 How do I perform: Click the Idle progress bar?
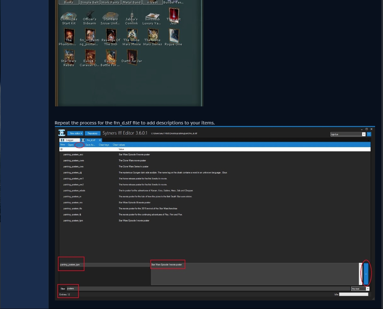pyautogui.click(x=354, y=294)
